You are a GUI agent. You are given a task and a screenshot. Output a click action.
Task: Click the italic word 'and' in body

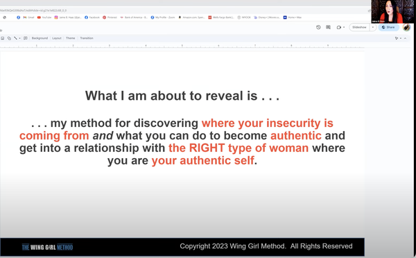point(103,136)
